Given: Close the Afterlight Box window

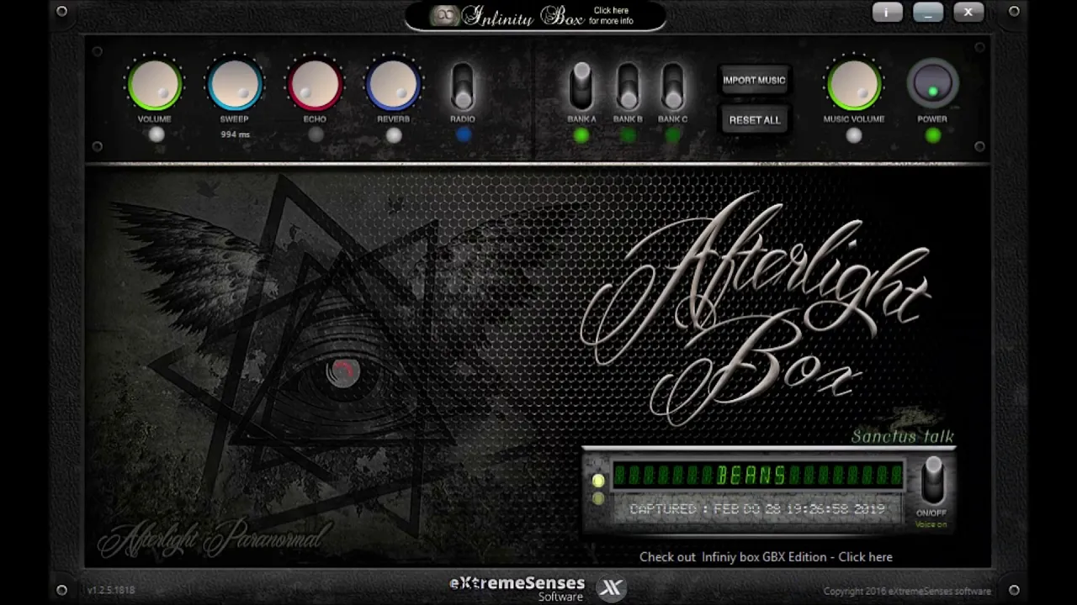Looking at the screenshot, I should pos(968,13).
